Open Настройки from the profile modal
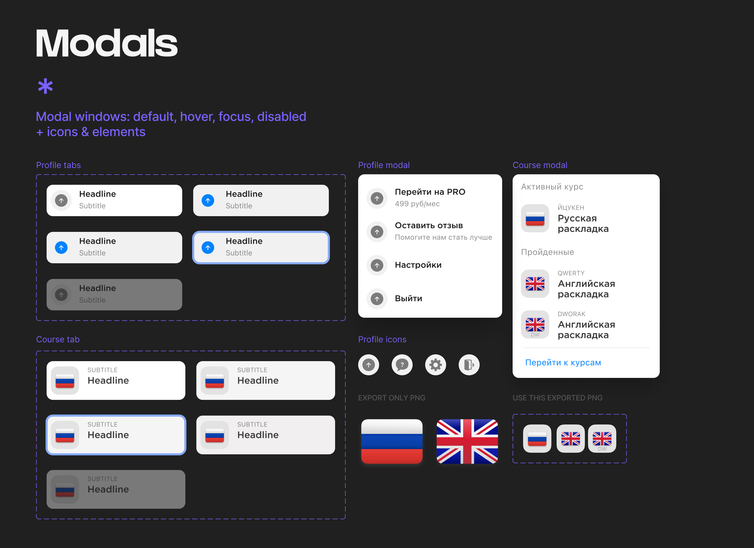754x548 pixels. point(418,265)
